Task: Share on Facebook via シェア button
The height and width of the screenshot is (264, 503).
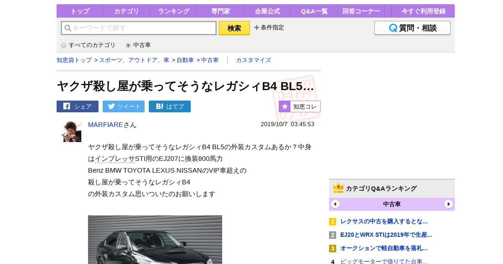Action: click(x=78, y=106)
